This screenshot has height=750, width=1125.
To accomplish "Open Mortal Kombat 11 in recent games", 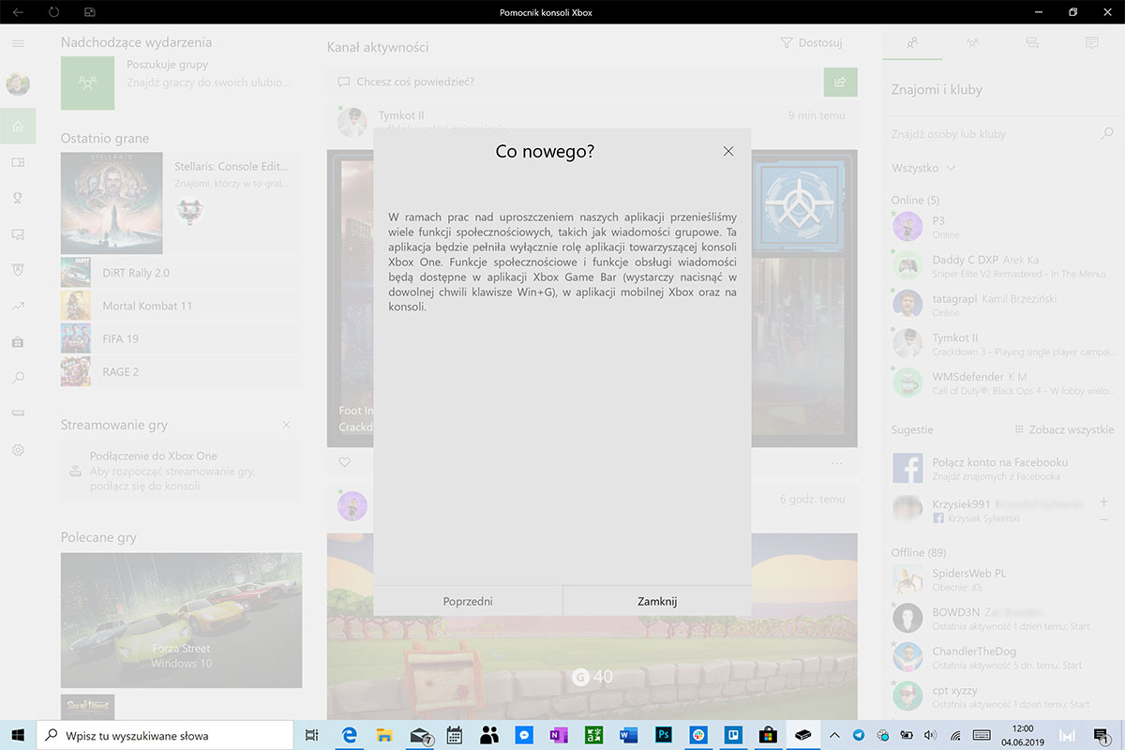I will click(x=181, y=306).
